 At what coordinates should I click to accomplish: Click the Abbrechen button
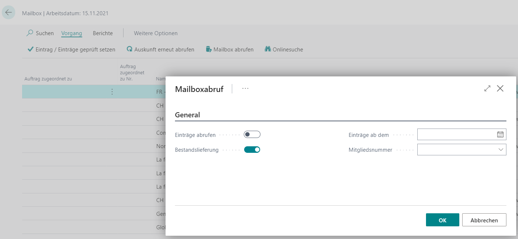[484, 220]
